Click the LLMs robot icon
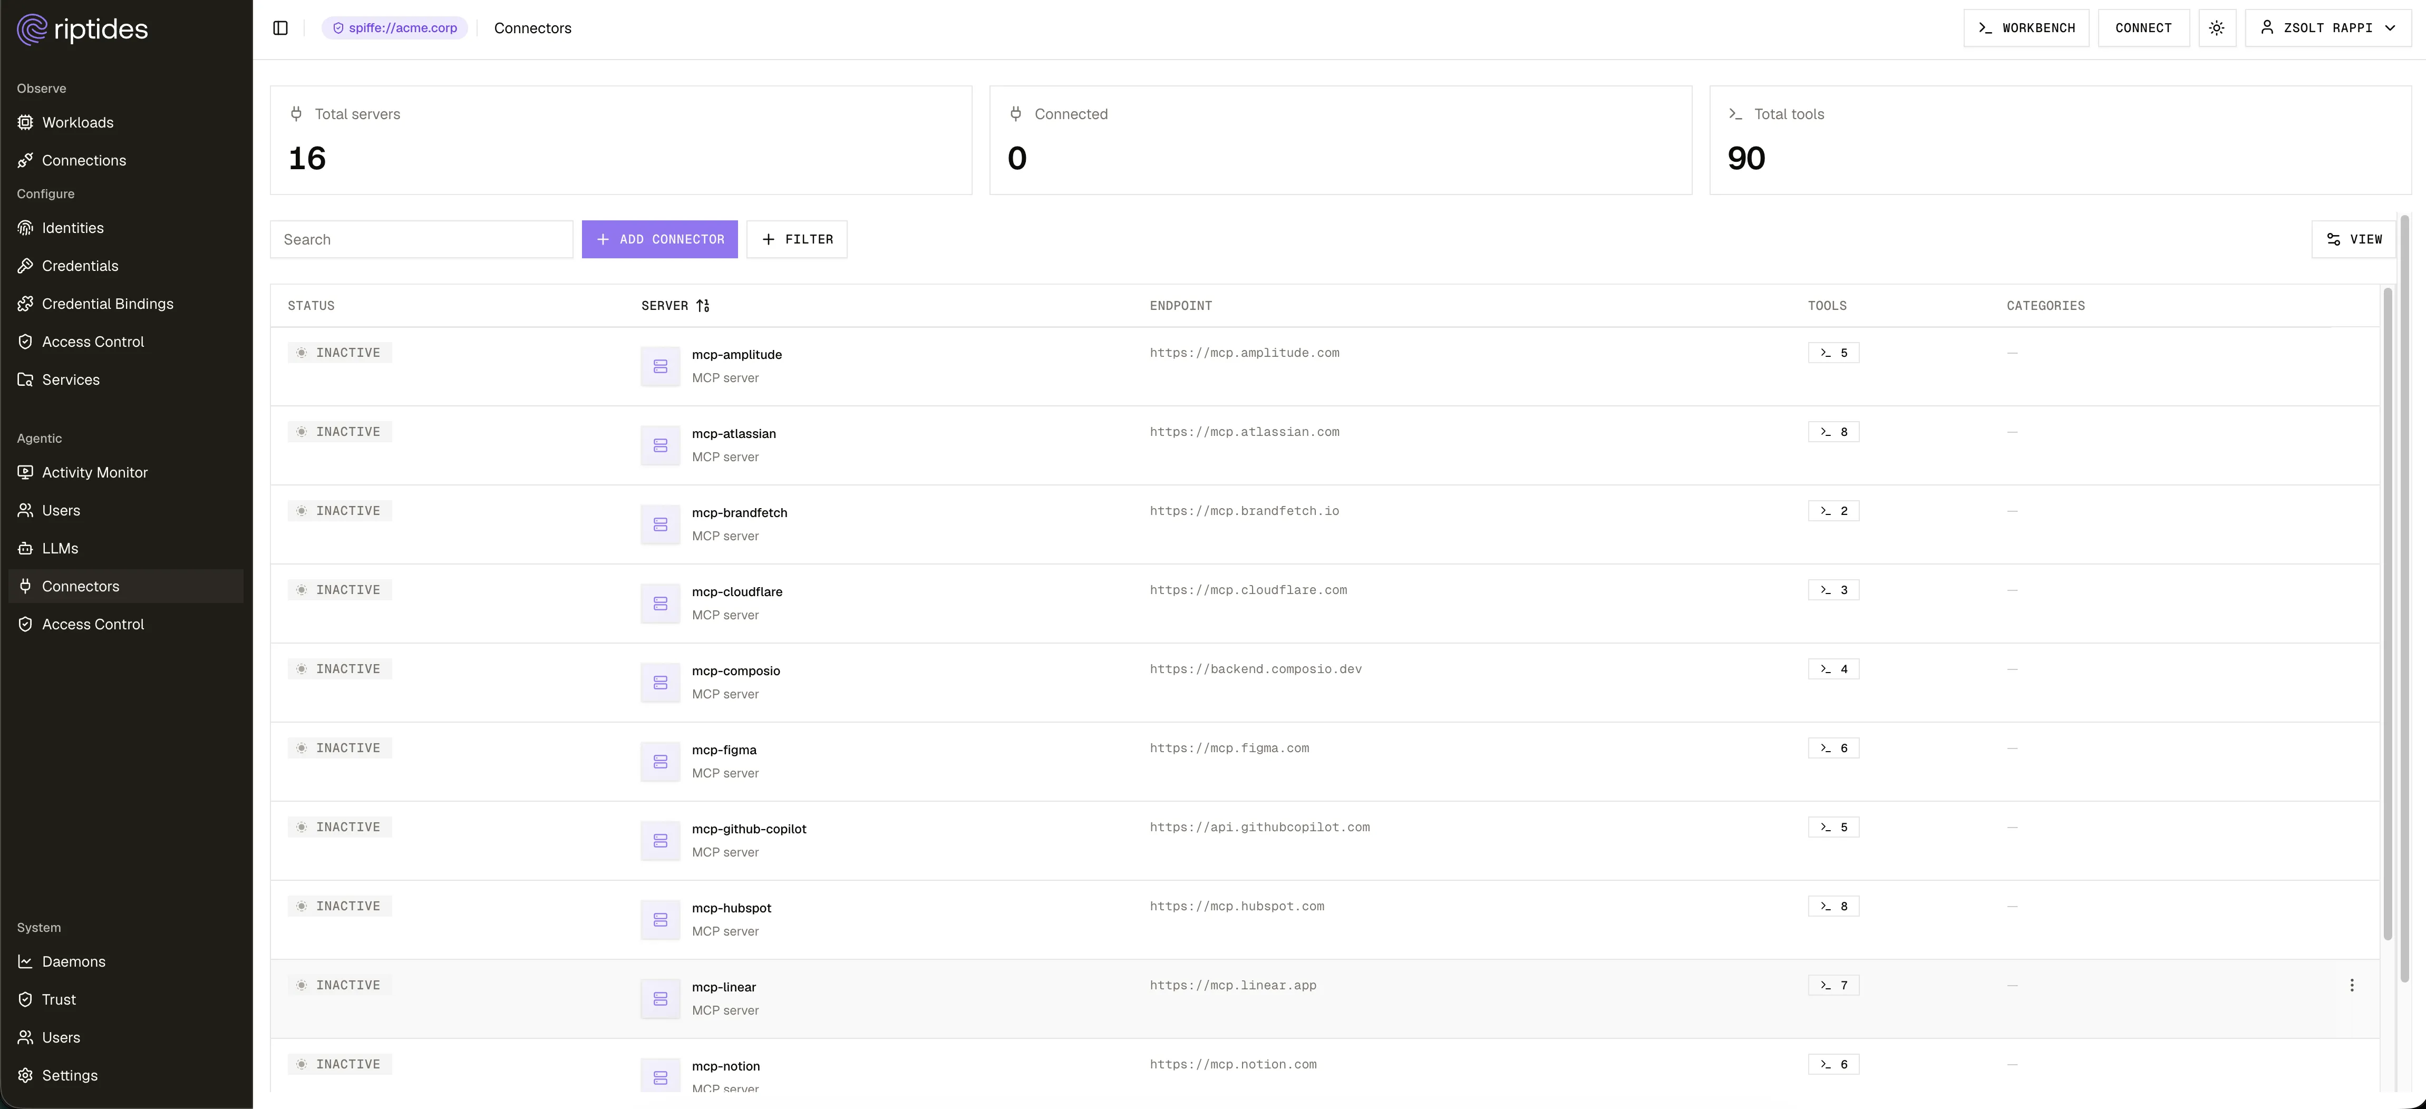Viewport: 2426px width, 1109px height. [x=25, y=548]
